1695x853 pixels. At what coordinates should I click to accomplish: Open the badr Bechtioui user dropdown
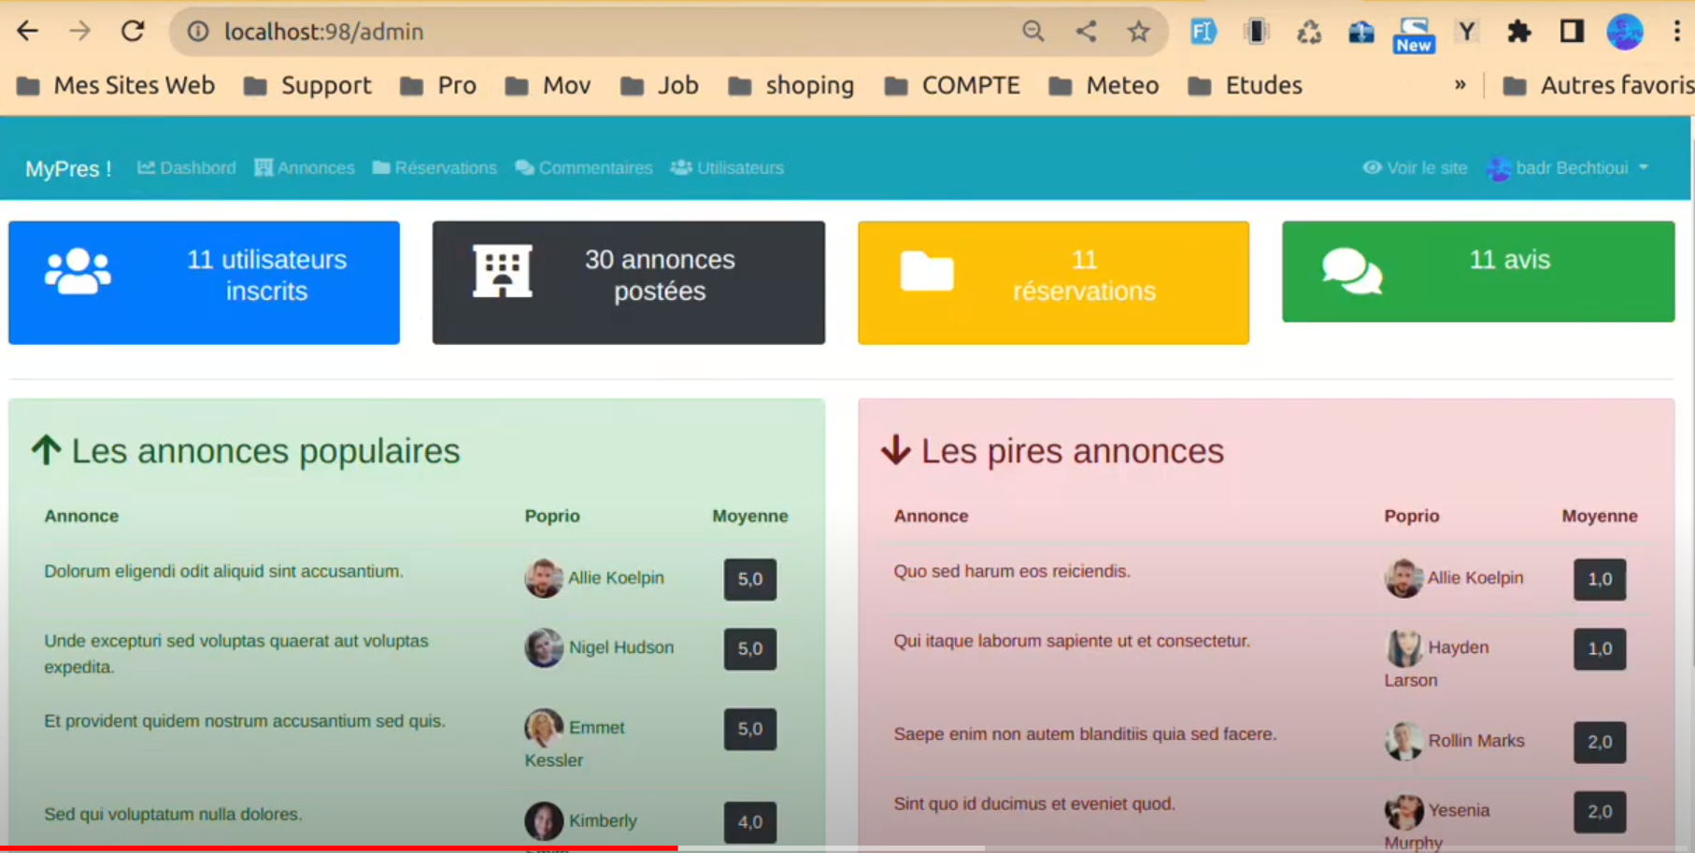1570,168
